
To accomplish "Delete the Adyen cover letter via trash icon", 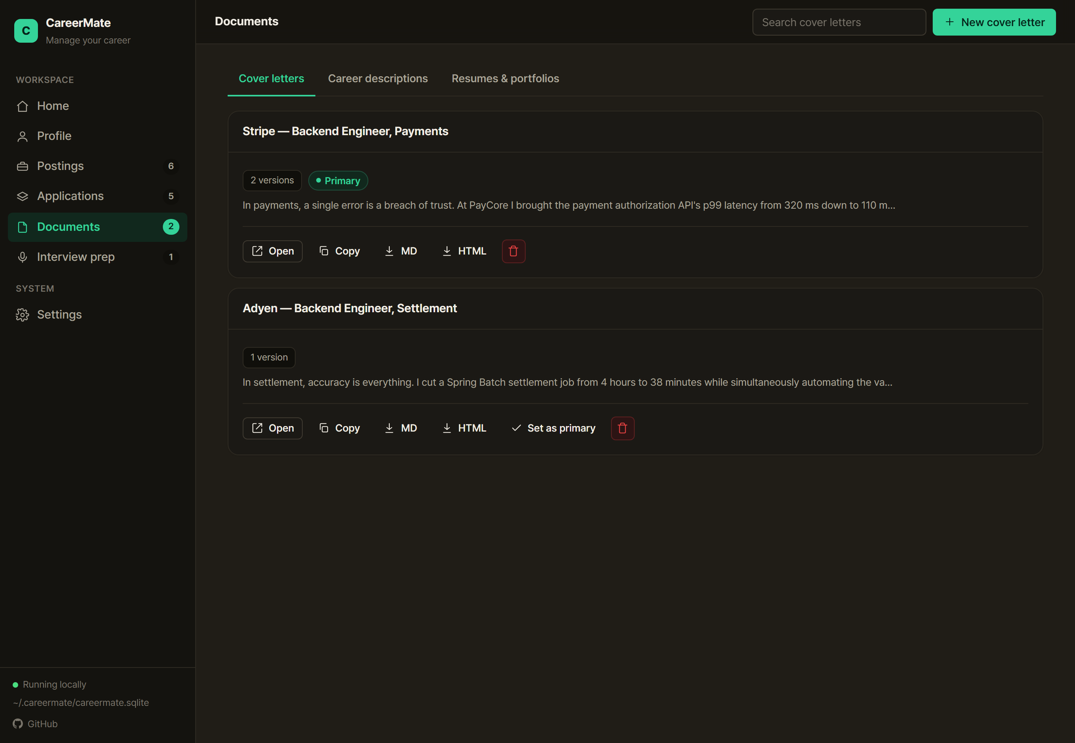I will pos(622,428).
